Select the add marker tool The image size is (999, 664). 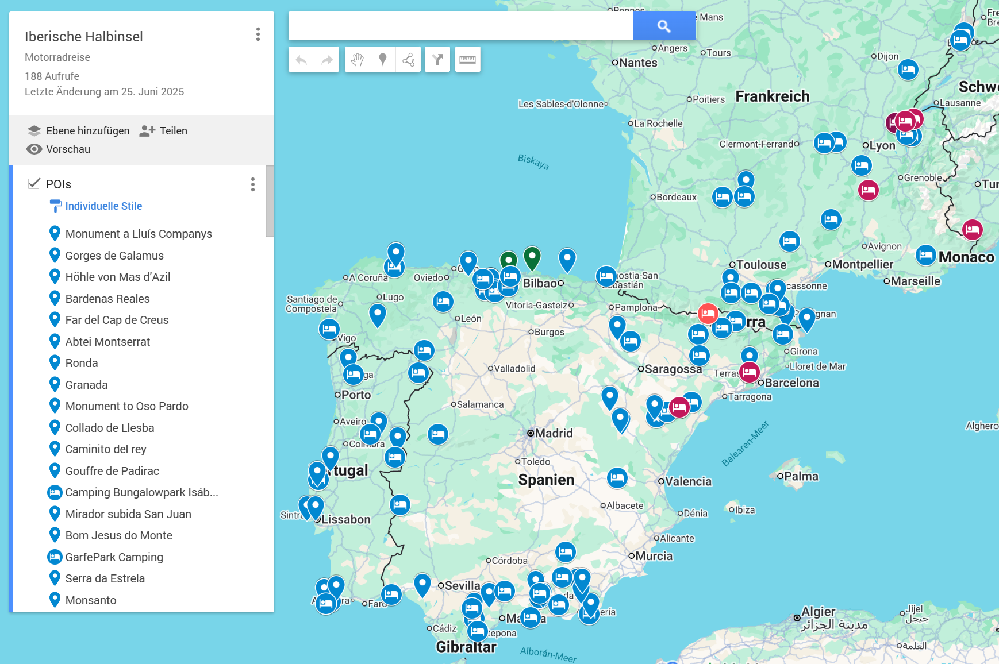point(382,59)
